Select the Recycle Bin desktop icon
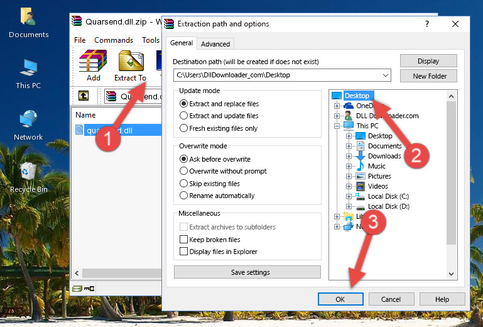 click(x=28, y=177)
